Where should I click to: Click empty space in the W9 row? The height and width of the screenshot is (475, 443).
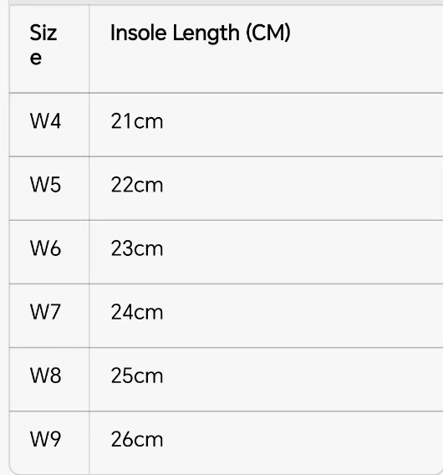click(x=303, y=442)
